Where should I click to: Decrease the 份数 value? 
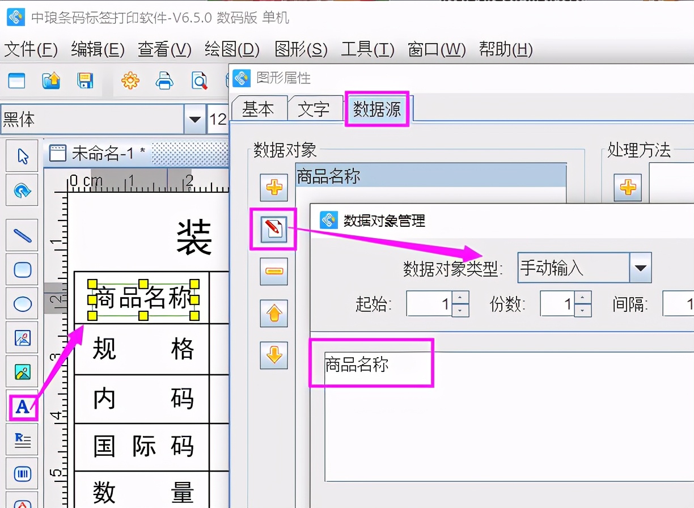click(x=583, y=310)
